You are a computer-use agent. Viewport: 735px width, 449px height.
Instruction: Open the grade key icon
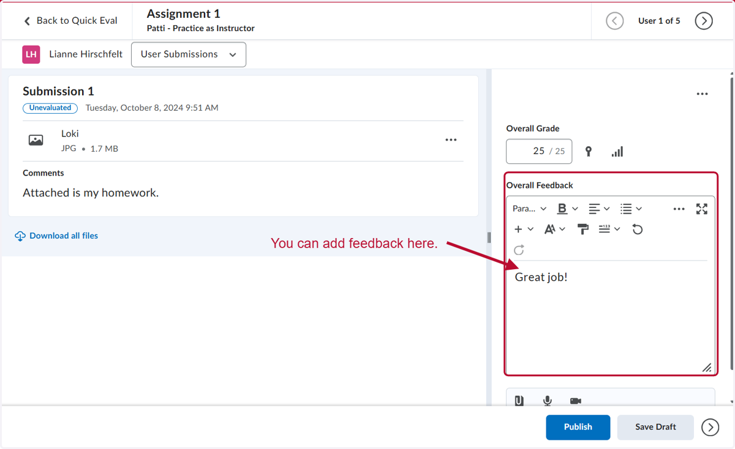click(x=589, y=151)
